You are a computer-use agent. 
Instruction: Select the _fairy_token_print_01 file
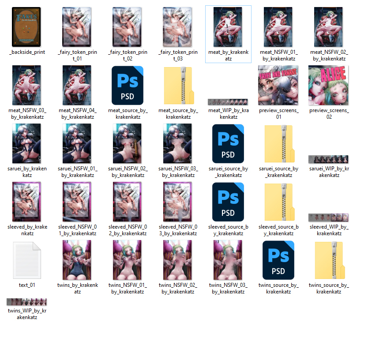click(77, 26)
